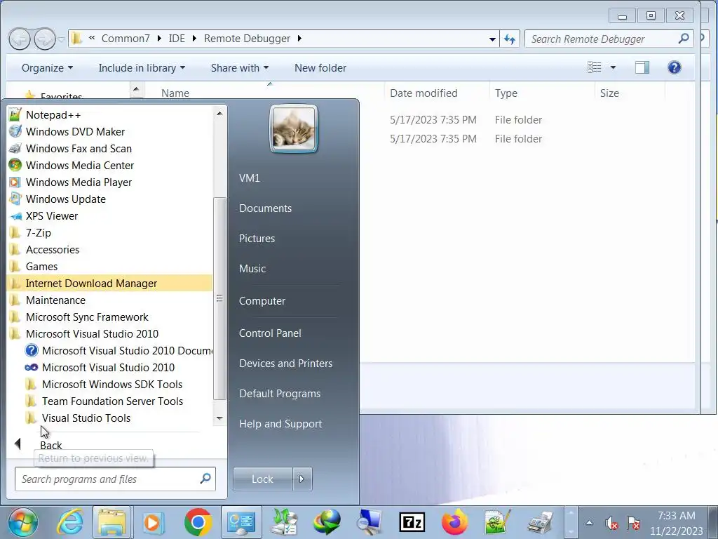Expand Team Foundation Server Tools folder
The image size is (718, 539).
pos(112,401)
